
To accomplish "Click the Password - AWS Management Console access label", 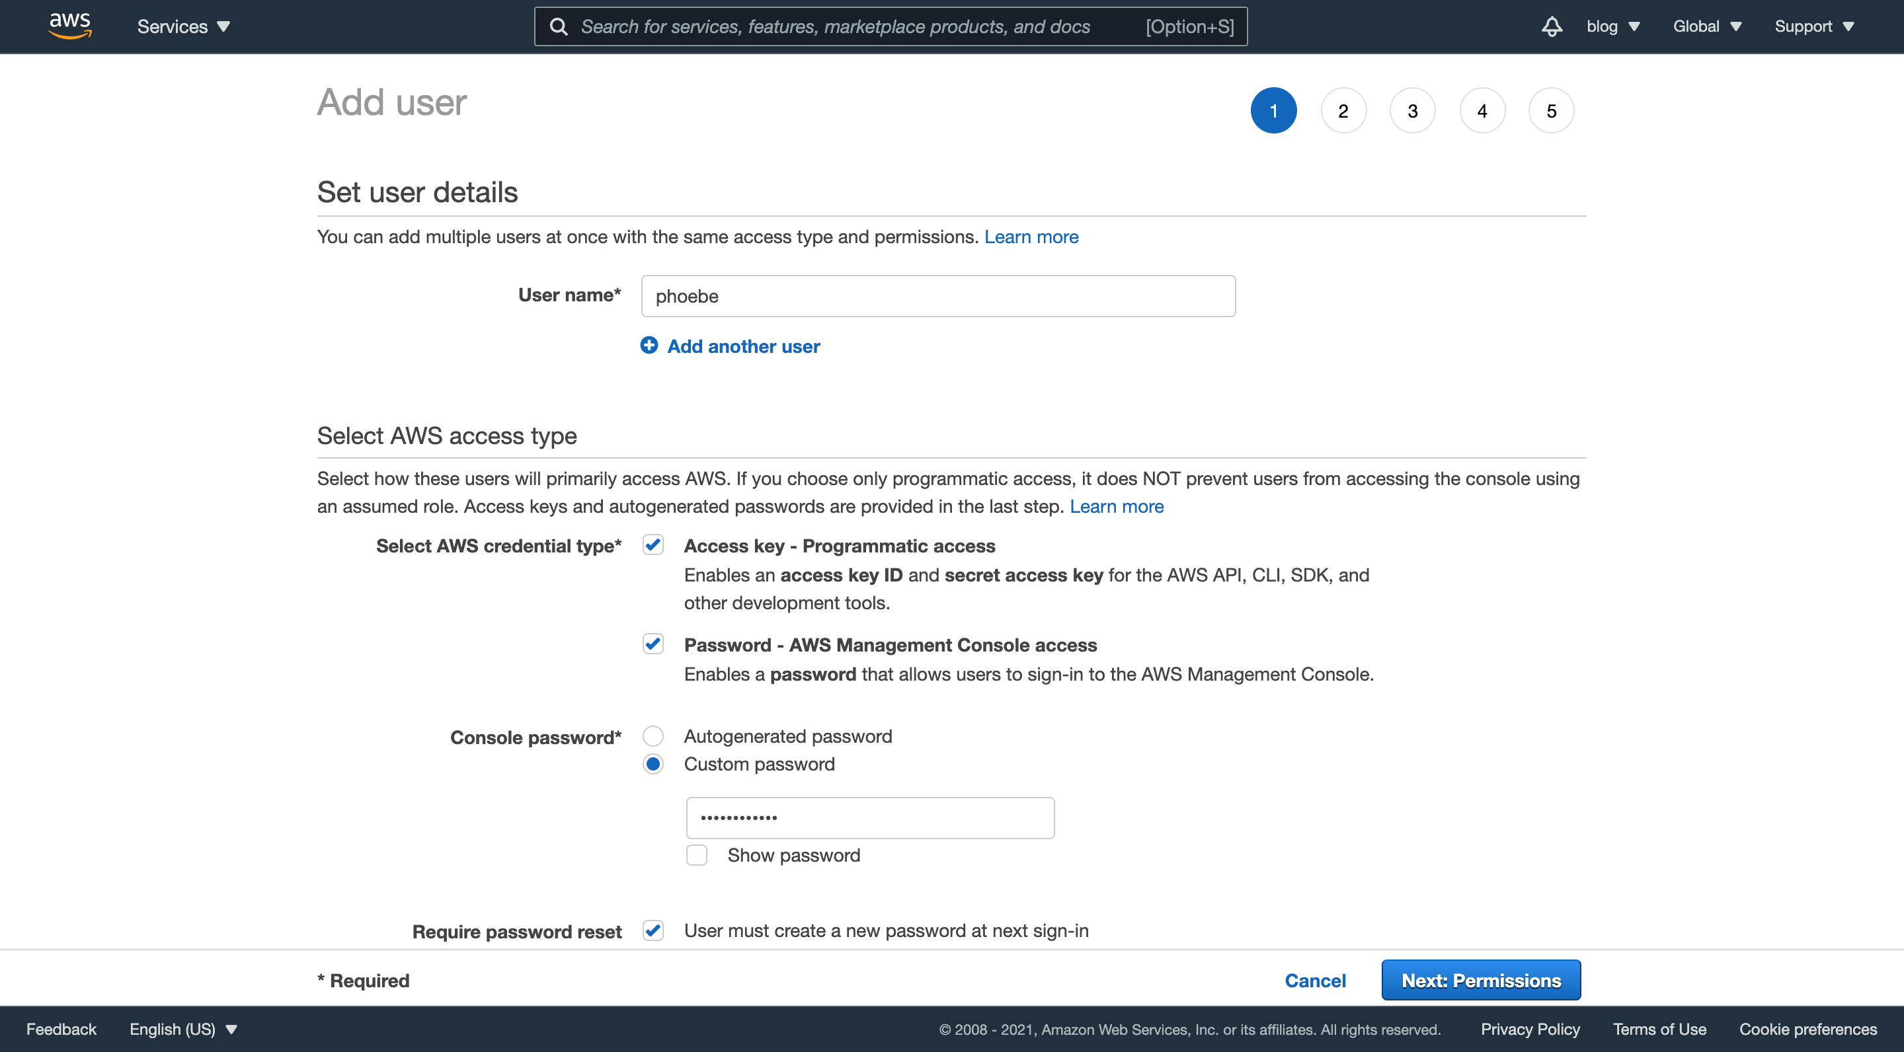I will 890,644.
